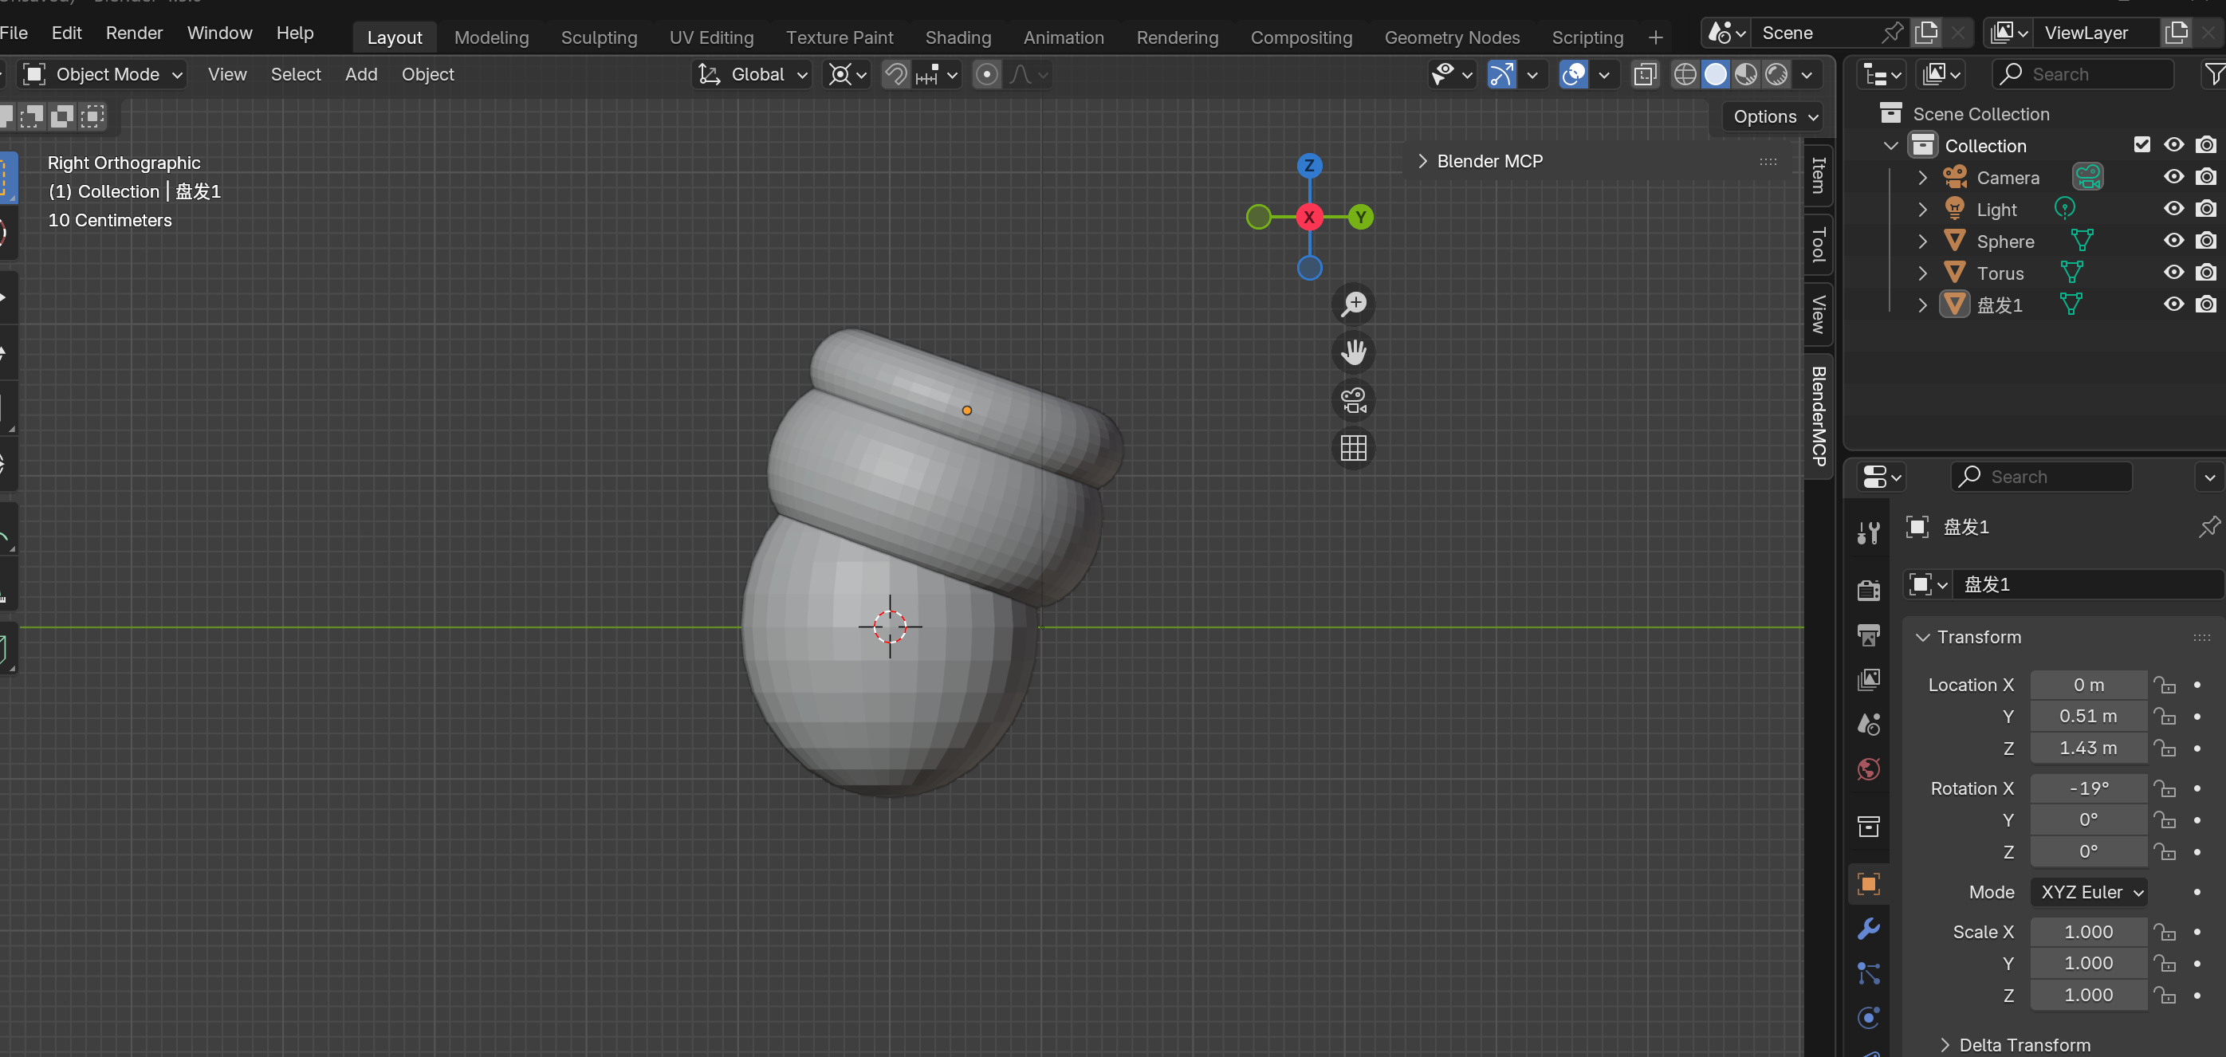Open the Render menu
2226x1057 pixels.
point(134,33)
